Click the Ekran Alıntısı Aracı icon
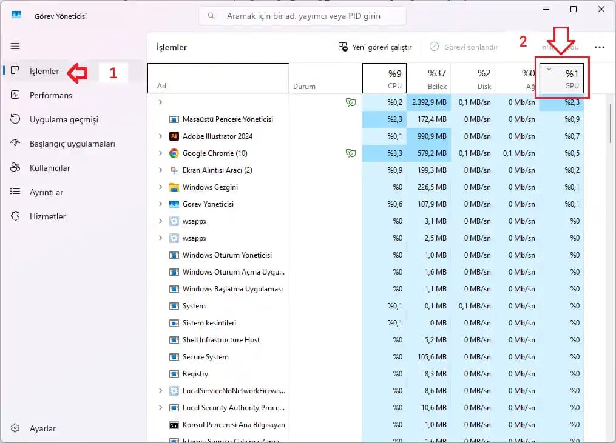 click(174, 170)
